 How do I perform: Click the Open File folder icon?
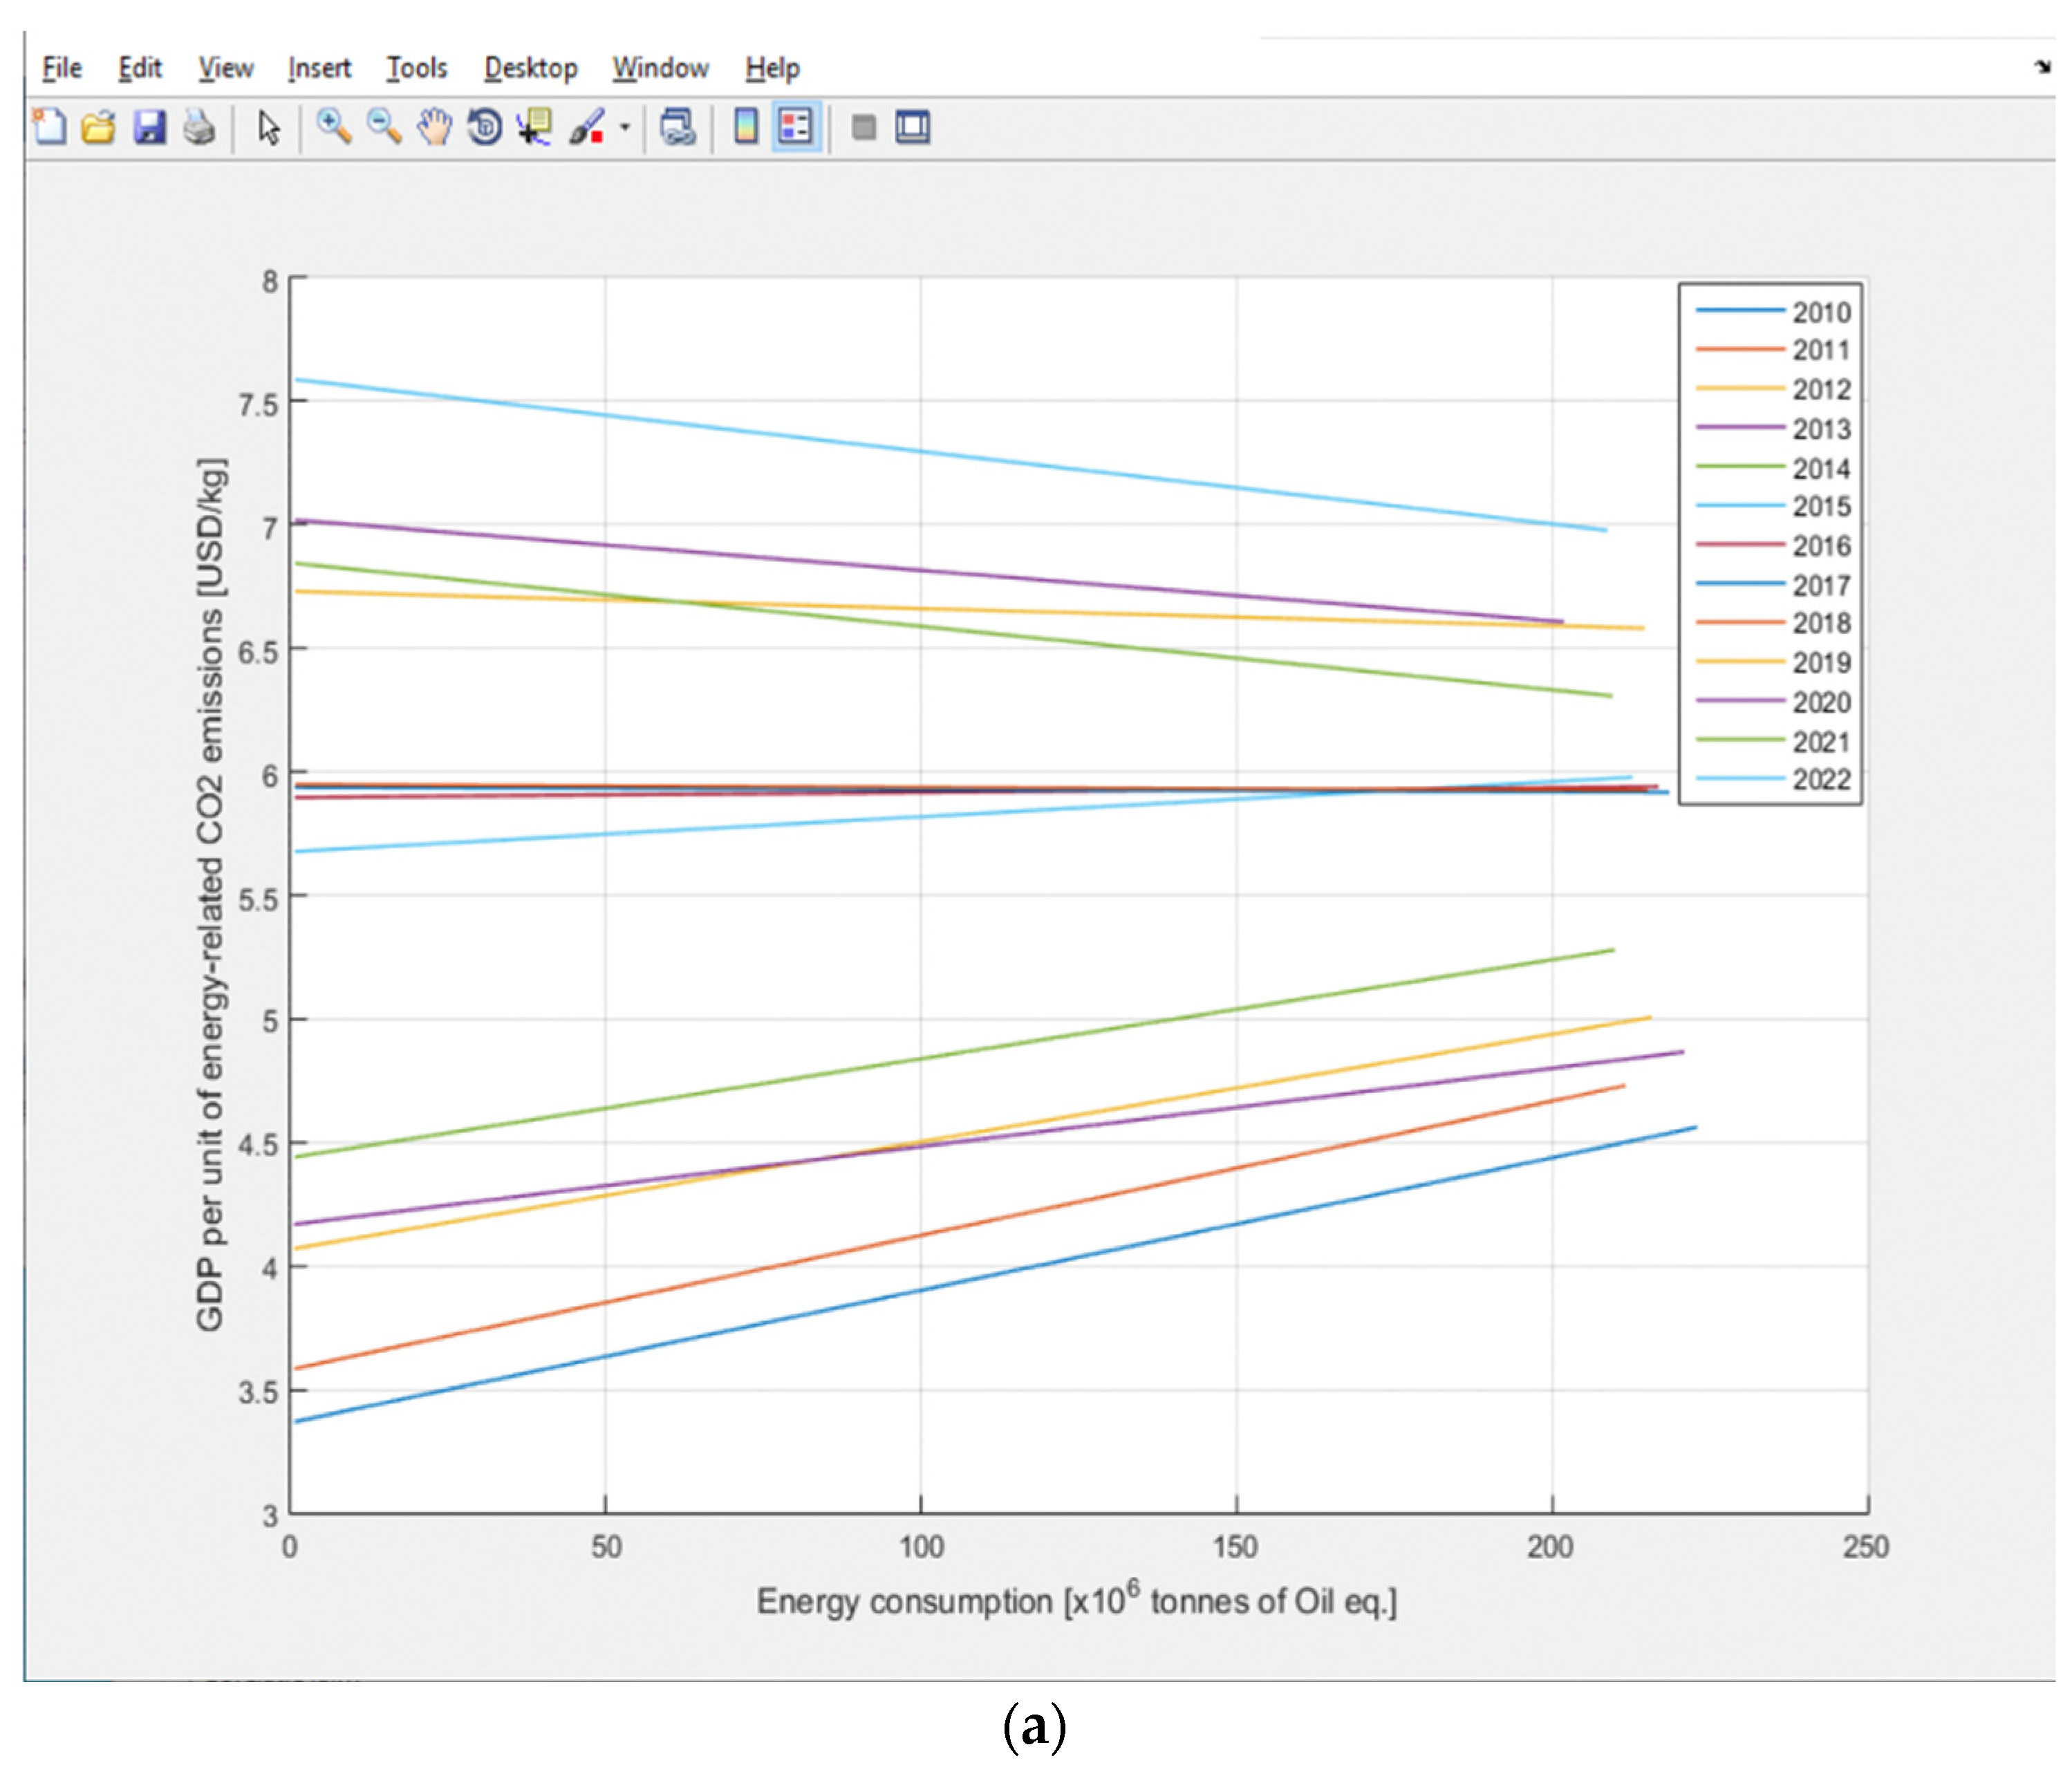(x=99, y=127)
